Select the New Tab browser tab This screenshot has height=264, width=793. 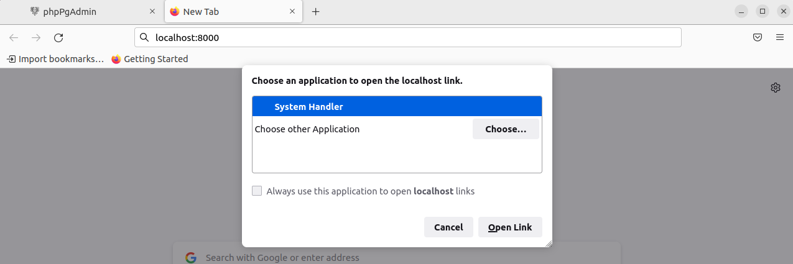point(233,12)
